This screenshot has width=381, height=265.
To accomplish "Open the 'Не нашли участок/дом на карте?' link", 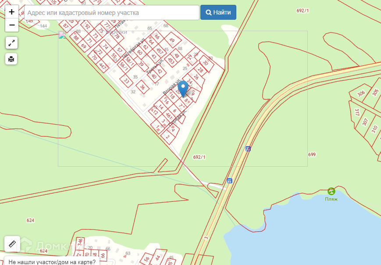I will [52, 262].
